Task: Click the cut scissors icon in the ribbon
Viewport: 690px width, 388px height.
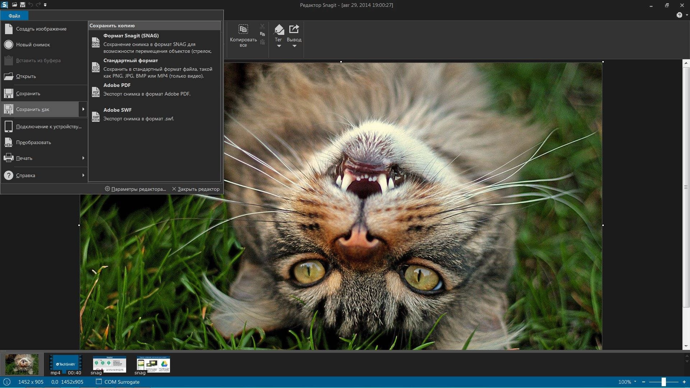Action: pos(262,27)
